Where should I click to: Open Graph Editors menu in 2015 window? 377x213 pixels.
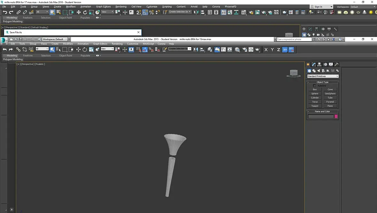(100, 44)
